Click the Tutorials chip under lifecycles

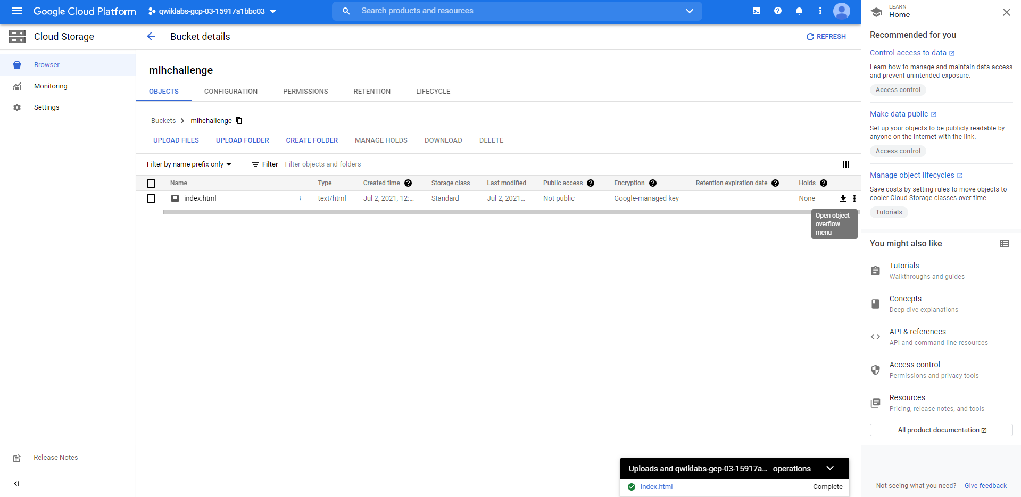889,212
